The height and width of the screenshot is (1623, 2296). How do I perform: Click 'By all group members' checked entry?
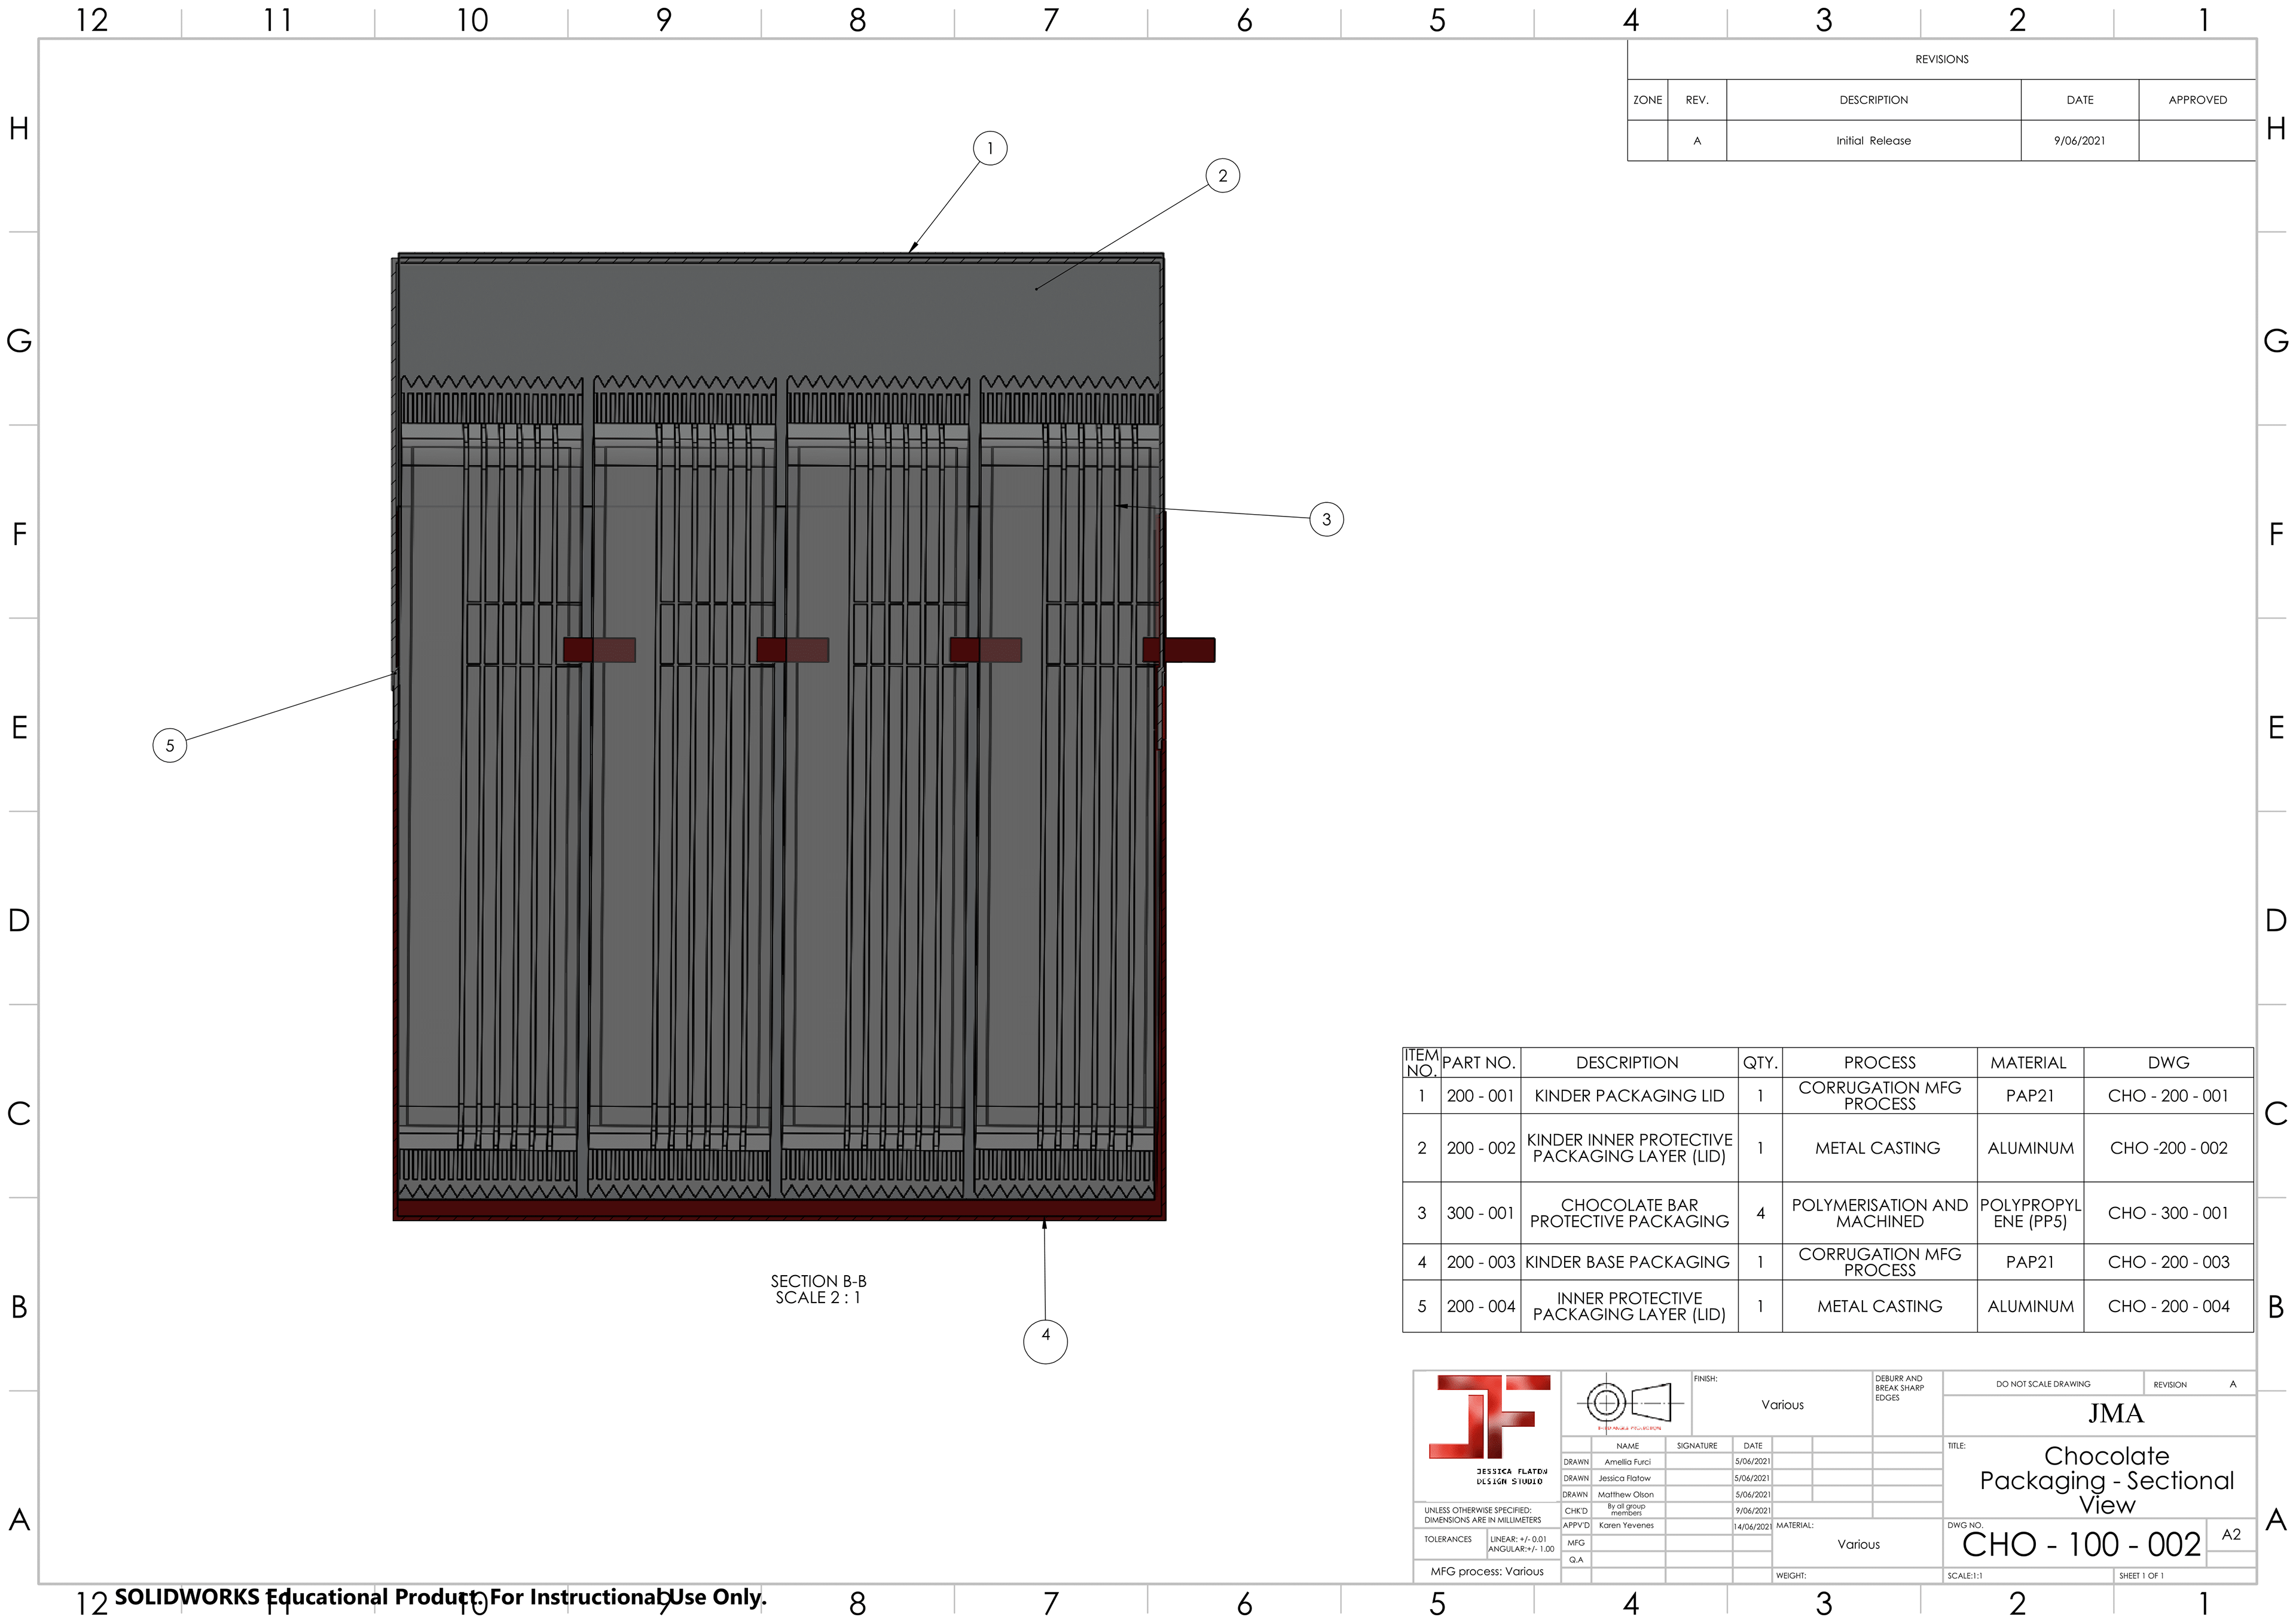coord(1626,1510)
